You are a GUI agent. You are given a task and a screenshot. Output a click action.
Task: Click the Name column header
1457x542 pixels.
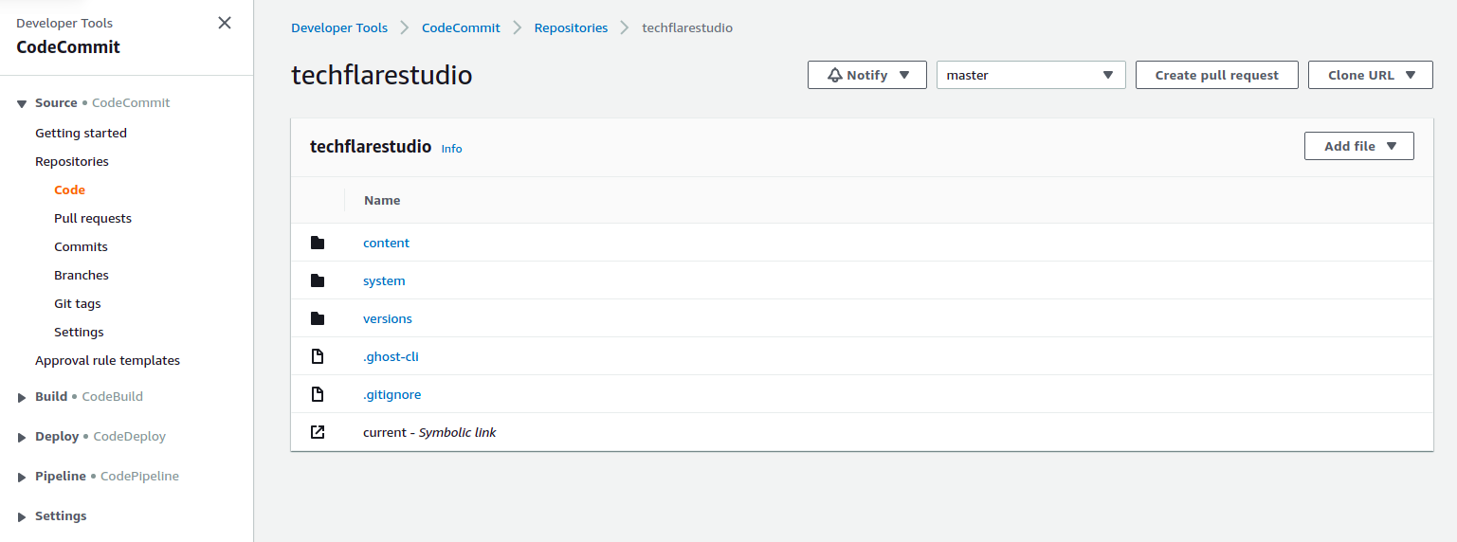382,200
